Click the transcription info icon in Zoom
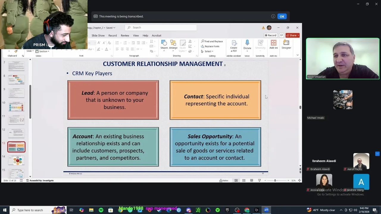 [273, 16]
